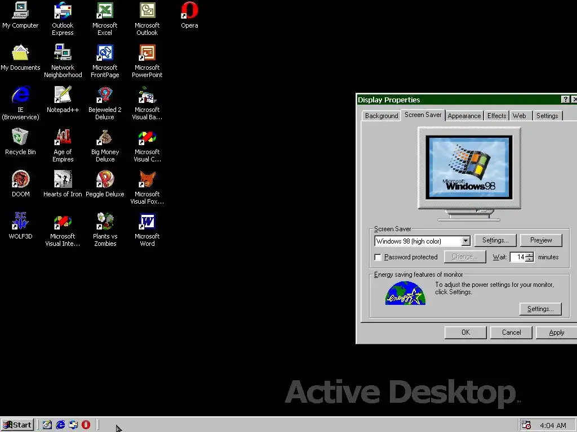The image size is (577, 432).
Task: Preview the selected screen saver
Action: 541,240
